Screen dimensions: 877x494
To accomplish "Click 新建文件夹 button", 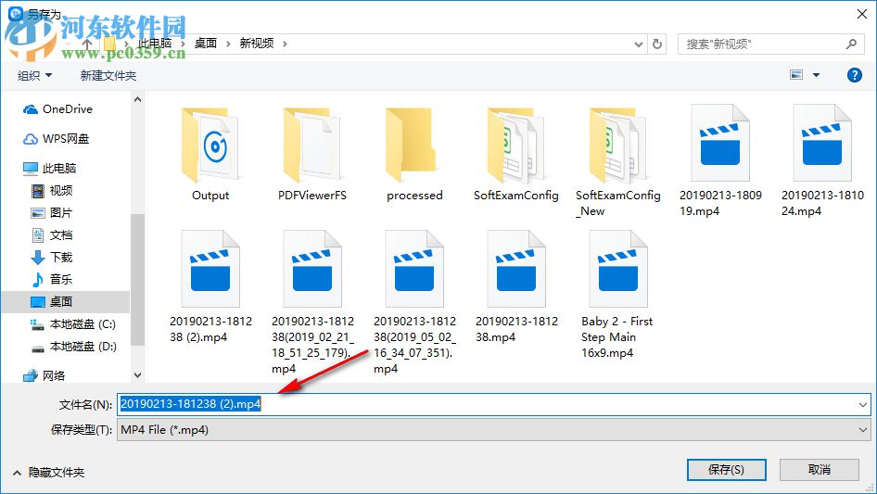I will (x=108, y=75).
